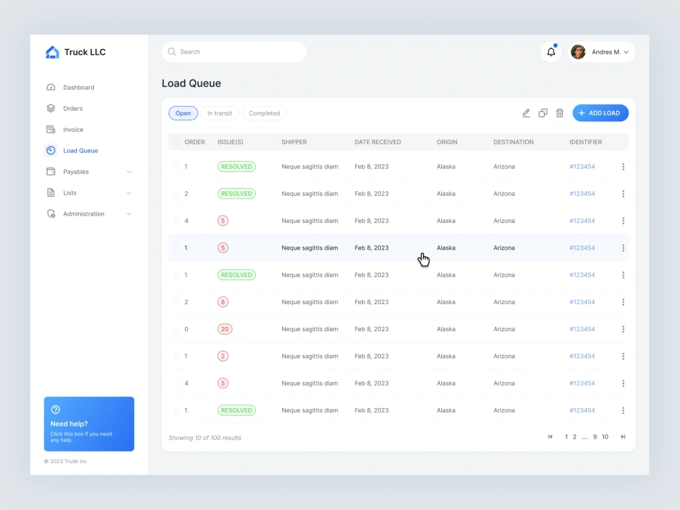Click the Payables wallet icon

(51, 172)
